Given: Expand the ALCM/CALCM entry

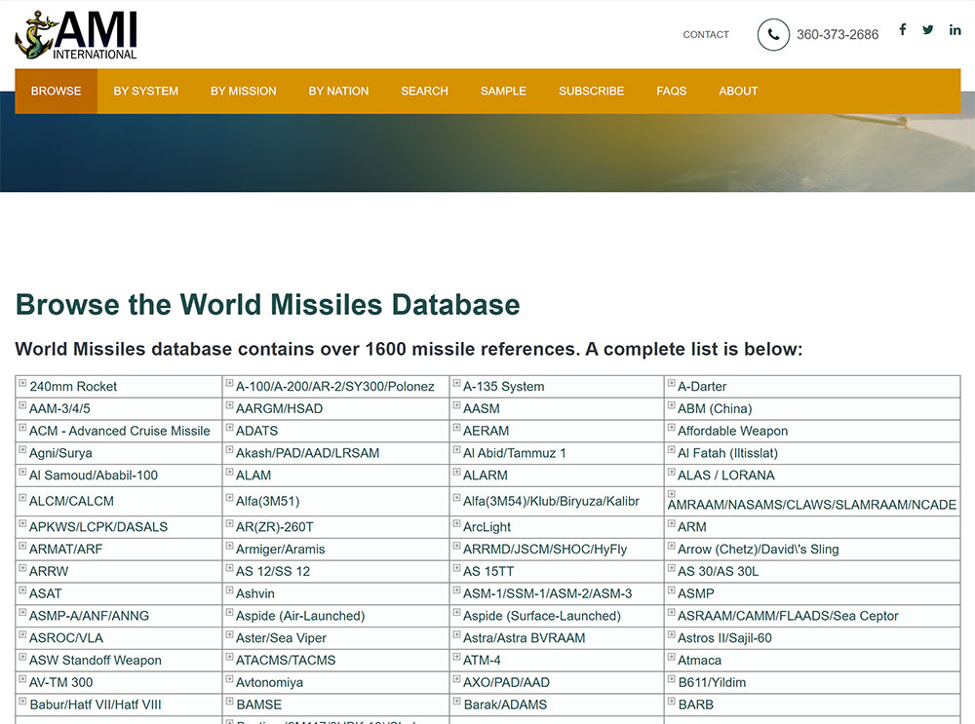Looking at the screenshot, I should pos(22,498).
